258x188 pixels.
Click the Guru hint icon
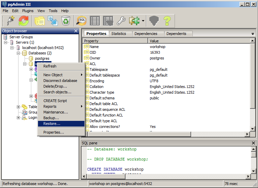154,21
